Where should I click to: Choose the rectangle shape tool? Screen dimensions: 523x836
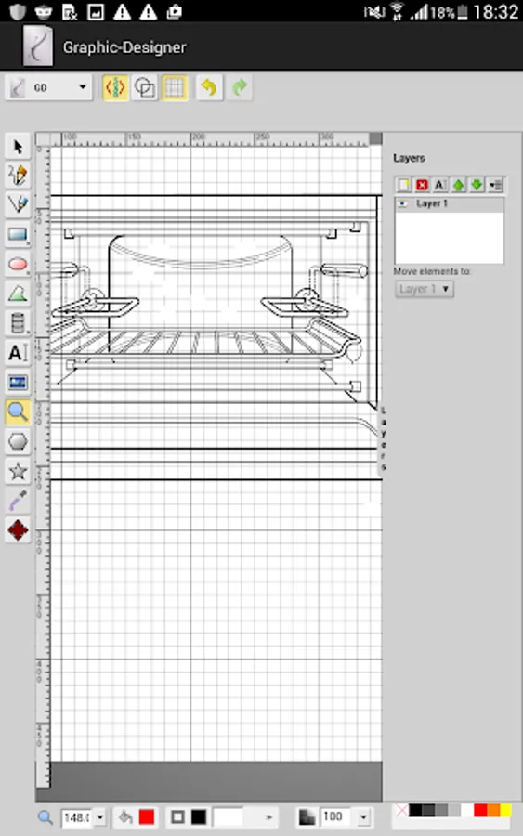(x=18, y=235)
